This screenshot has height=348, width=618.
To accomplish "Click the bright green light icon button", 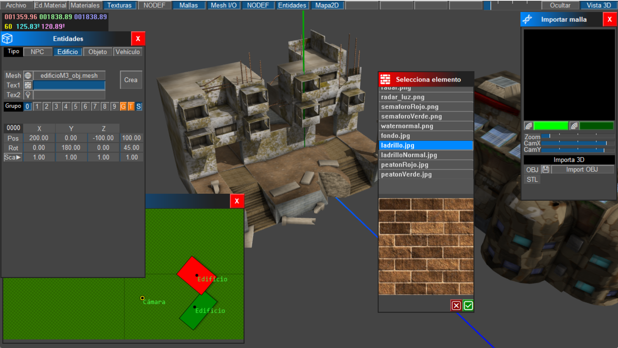I will click(x=529, y=126).
